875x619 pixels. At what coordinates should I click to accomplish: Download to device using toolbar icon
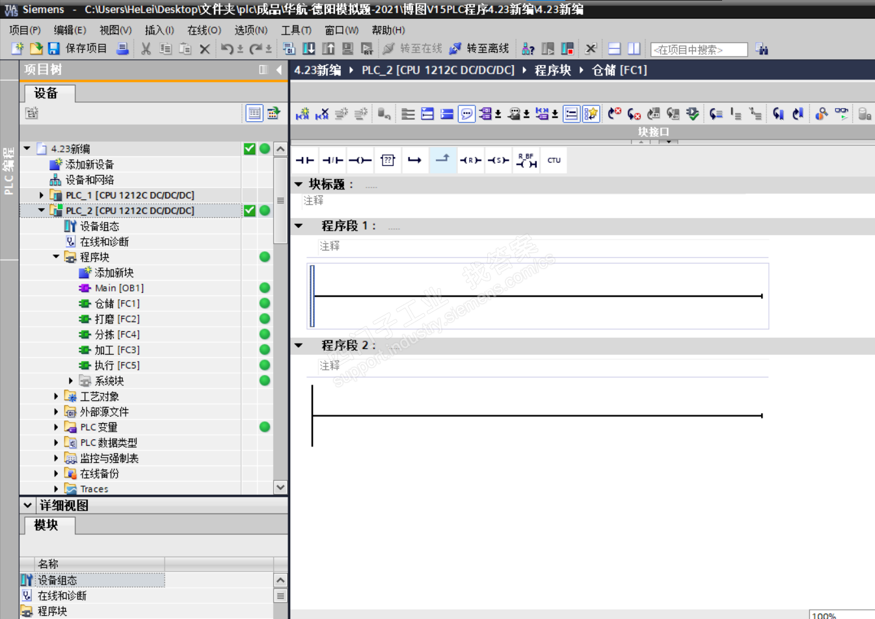pyautogui.click(x=309, y=49)
